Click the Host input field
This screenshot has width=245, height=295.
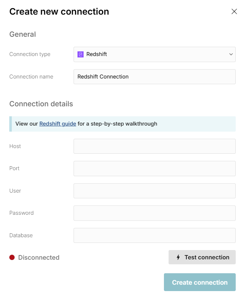tap(154, 146)
